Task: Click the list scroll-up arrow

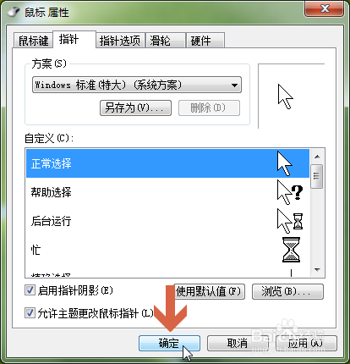Action: click(x=317, y=157)
